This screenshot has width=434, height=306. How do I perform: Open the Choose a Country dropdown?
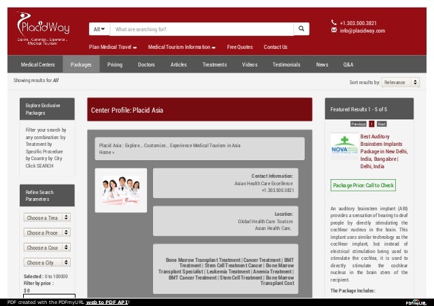pos(47,248)
